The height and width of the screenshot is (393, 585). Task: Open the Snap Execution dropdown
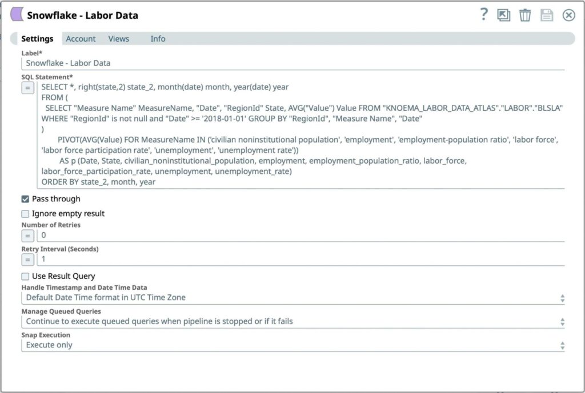293,345
